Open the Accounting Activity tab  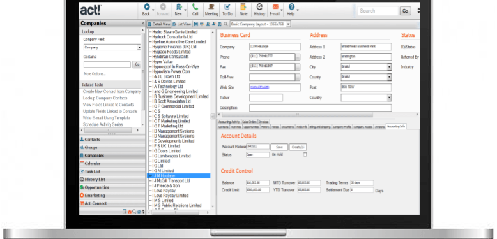click(x=229, y=122)
